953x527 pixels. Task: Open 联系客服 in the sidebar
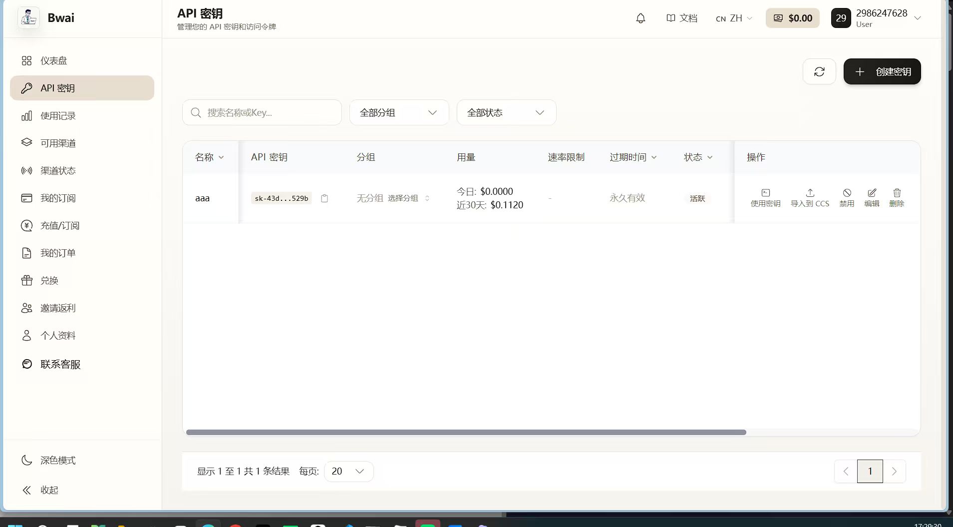point(82,364)
